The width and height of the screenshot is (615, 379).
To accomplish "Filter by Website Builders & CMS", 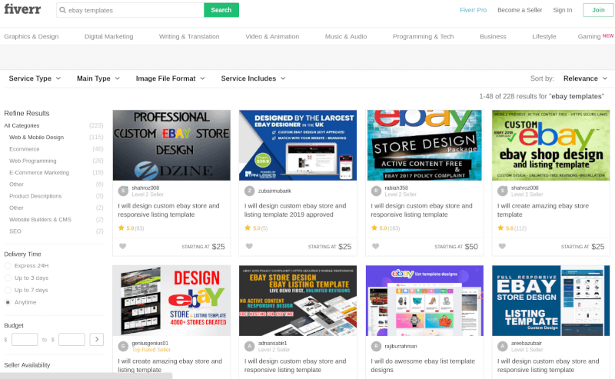I will pos(40,220).
